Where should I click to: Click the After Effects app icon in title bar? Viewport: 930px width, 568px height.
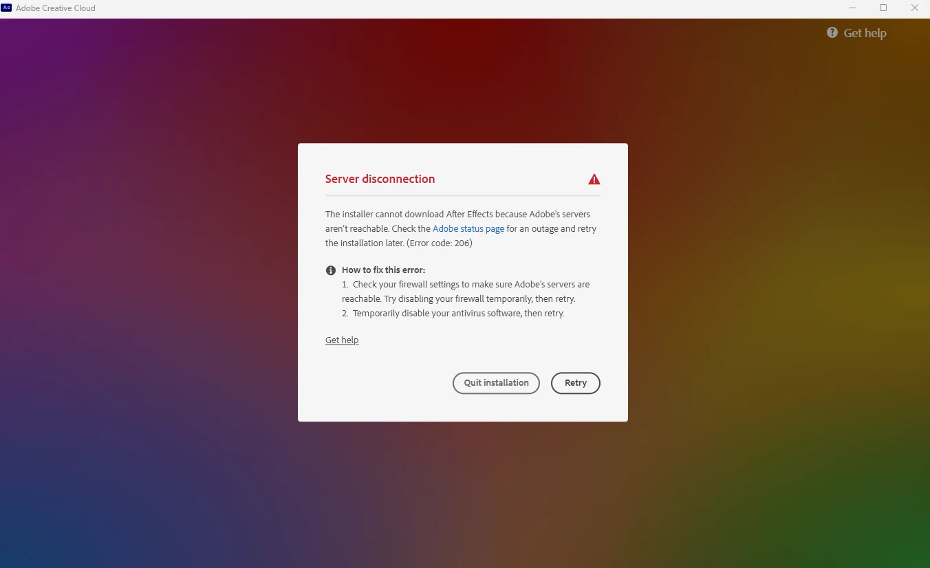point(6,8)
